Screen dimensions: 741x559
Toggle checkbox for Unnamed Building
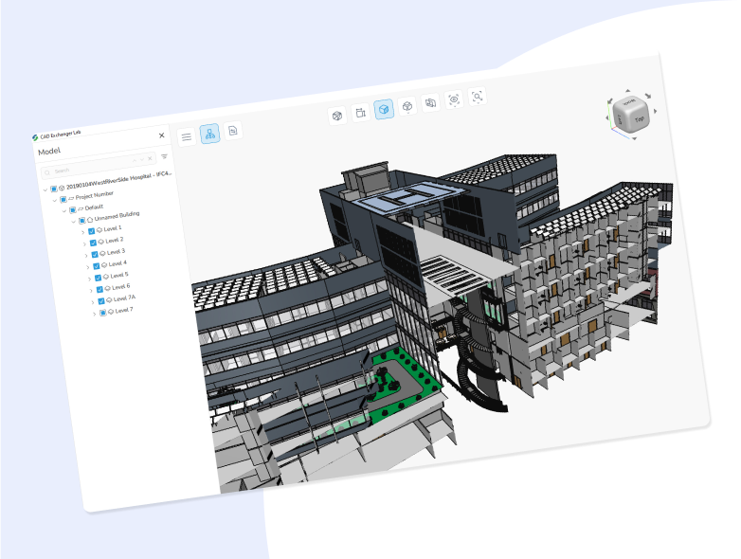click(81, 220)
